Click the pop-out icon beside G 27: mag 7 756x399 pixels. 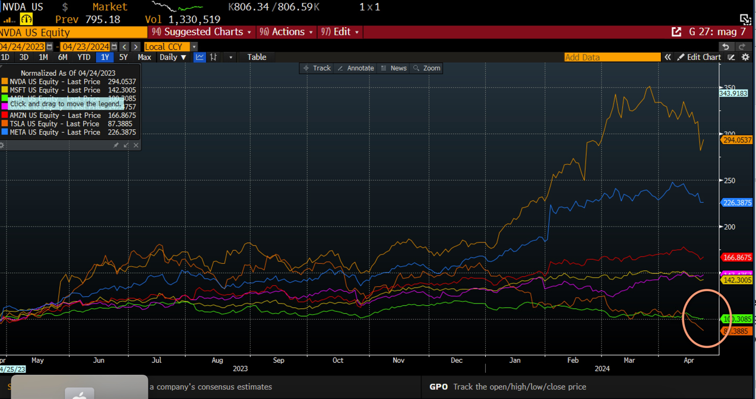click(x=676, y=32)
